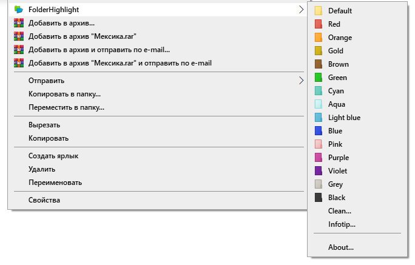Open Свойства from the context menu
Viewport: 415px width, 265px height.
coord(158,200)
